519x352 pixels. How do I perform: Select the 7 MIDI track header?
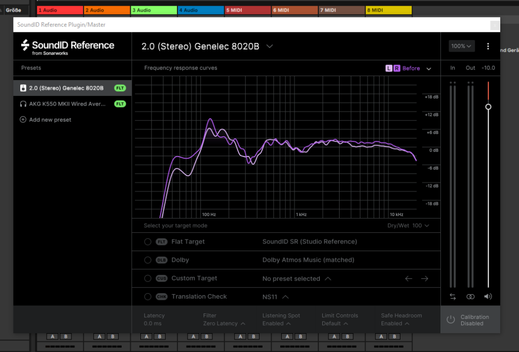tap(342, 10)
